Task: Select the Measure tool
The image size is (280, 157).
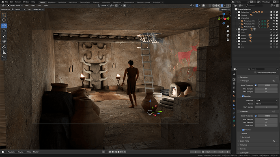Action: coord(4,52)
